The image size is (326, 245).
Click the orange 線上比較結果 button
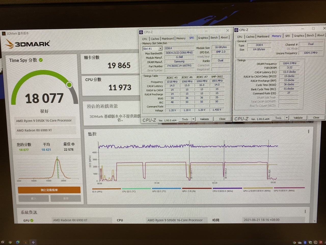point(49,190)
